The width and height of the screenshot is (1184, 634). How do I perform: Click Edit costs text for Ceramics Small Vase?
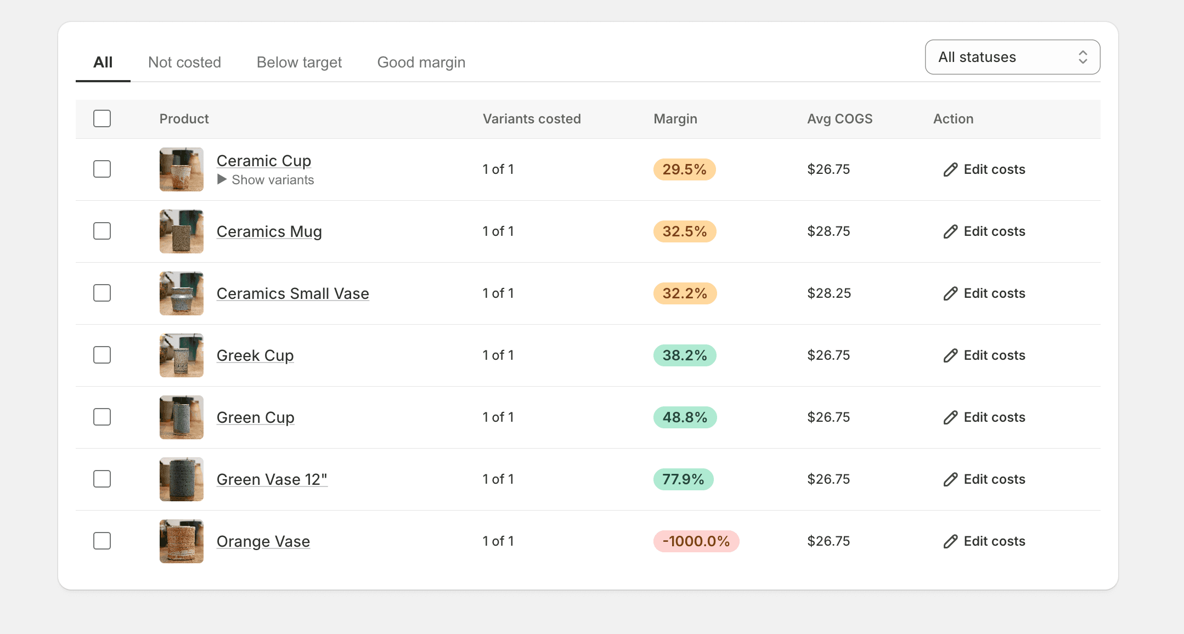point(995,293)
